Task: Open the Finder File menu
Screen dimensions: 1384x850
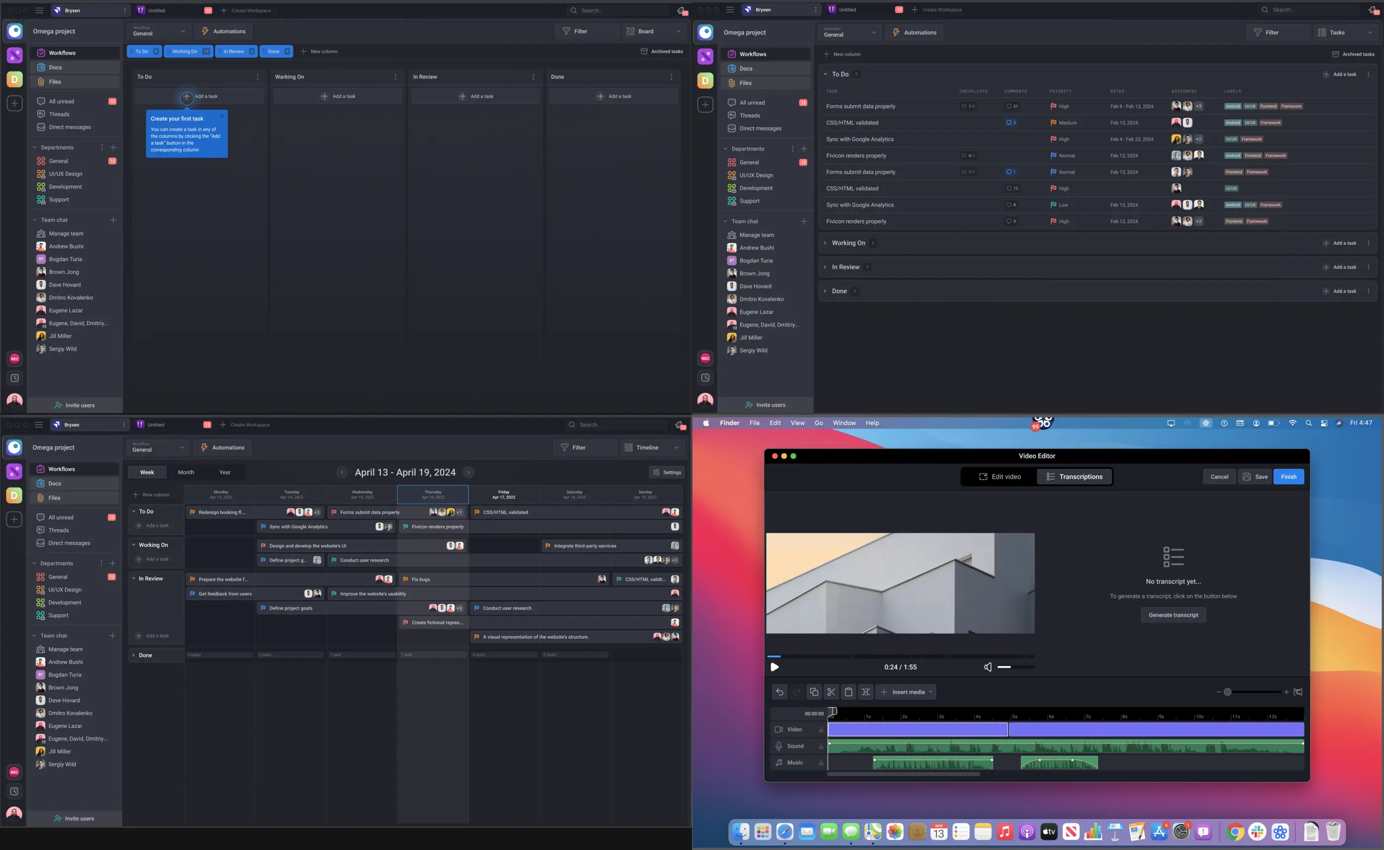Action: pos(754,424)
